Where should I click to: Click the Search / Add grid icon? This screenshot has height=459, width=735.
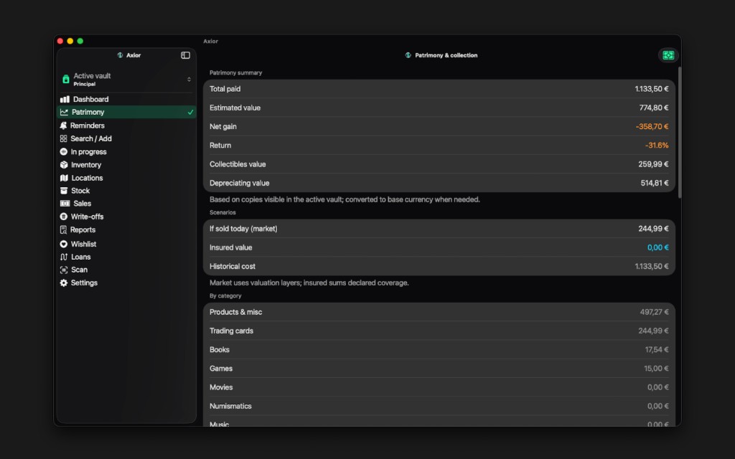click(63, 138)
